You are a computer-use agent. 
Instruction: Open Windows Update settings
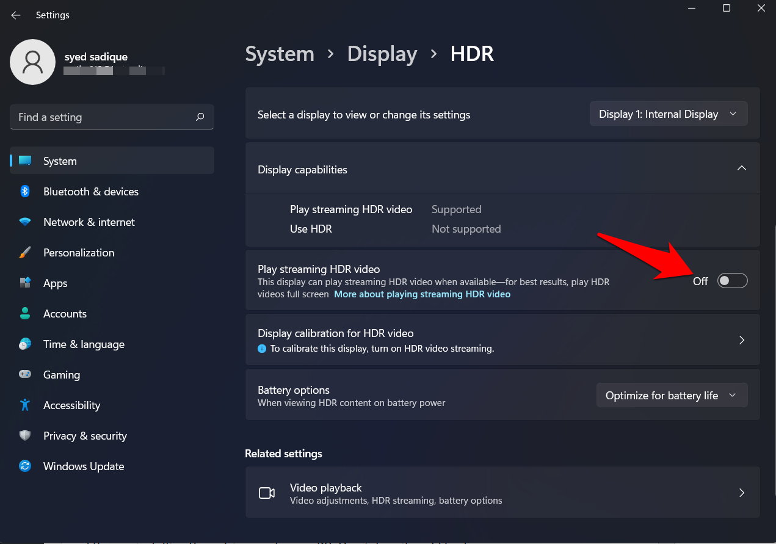[83, 466]
